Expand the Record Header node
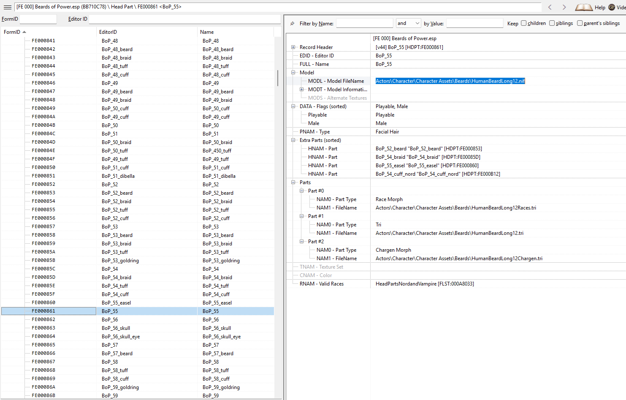 293,47
